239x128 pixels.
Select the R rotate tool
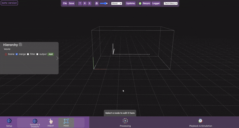click(x=85, y=3)
